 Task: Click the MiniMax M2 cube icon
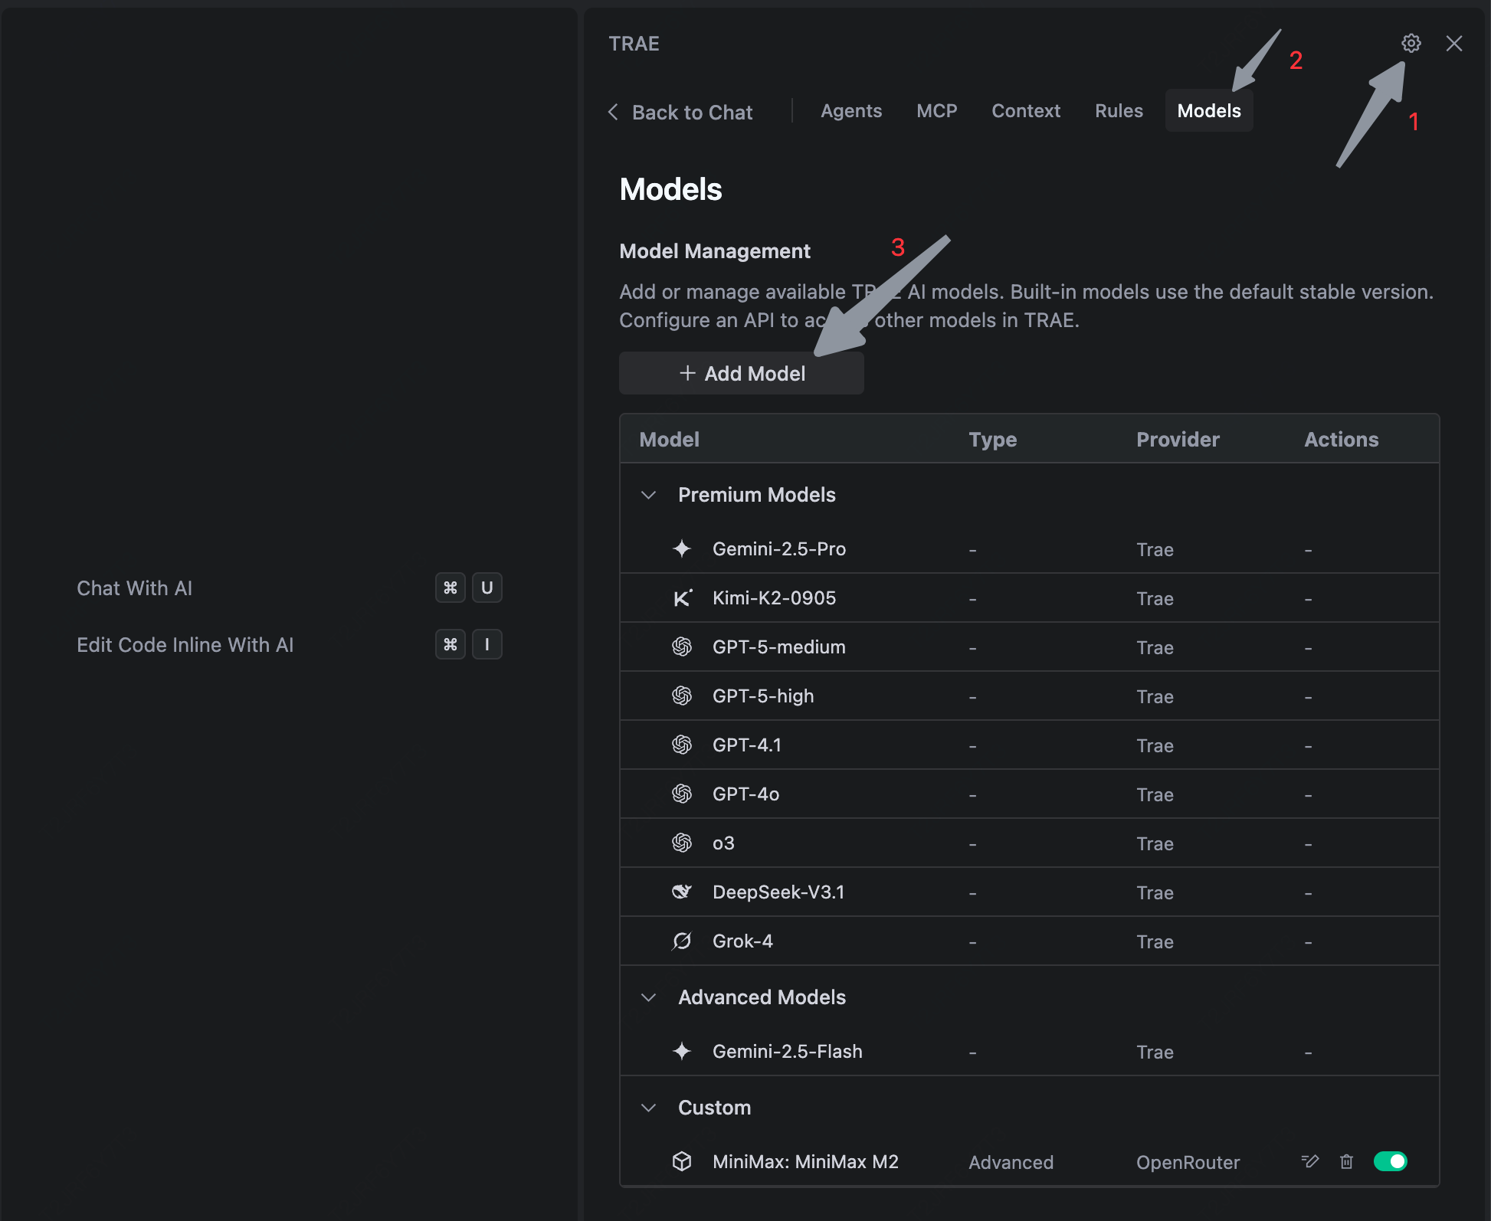click(x=681, y=1161)
